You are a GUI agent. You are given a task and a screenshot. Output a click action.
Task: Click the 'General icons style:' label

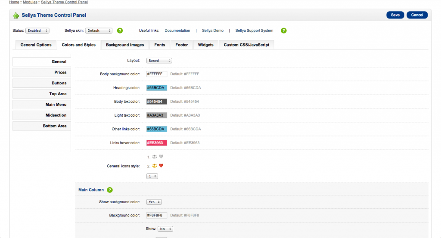click(x=123, y=166)
